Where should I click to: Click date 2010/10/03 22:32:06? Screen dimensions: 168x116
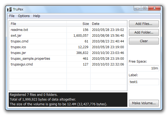click(x=108, y=64)
